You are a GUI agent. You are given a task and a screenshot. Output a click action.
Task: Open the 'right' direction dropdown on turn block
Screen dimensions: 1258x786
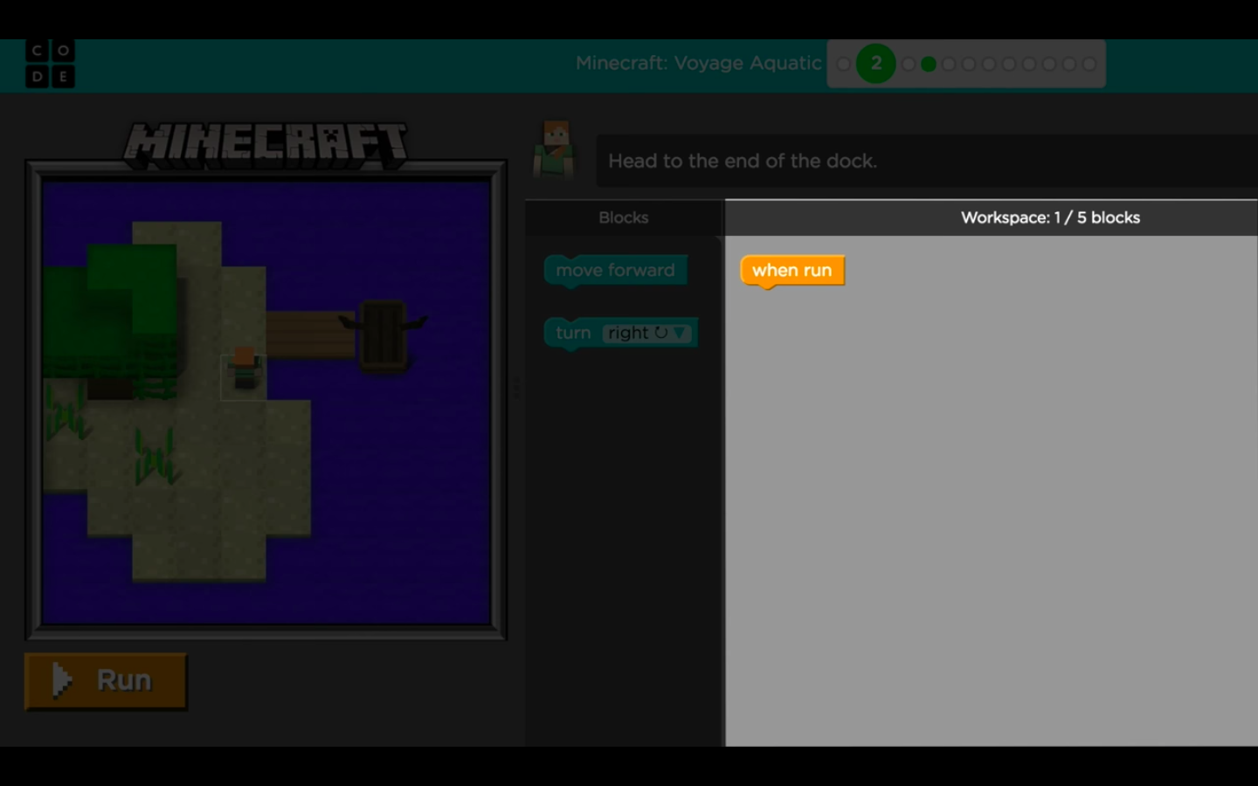point(646,333)
